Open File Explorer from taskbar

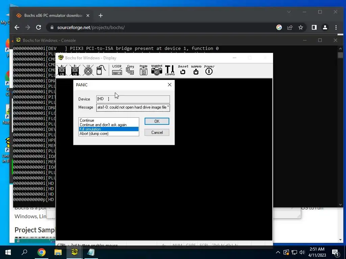coord(58,252)
